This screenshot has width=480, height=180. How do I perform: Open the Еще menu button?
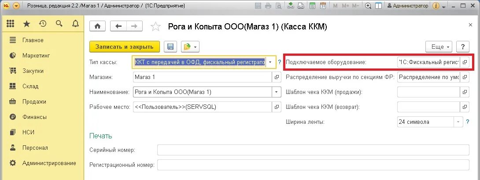[x=439, y=47]
